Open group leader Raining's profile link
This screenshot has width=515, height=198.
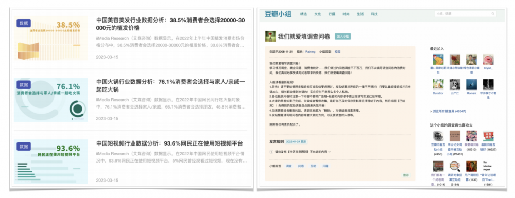tap(310, 52)
